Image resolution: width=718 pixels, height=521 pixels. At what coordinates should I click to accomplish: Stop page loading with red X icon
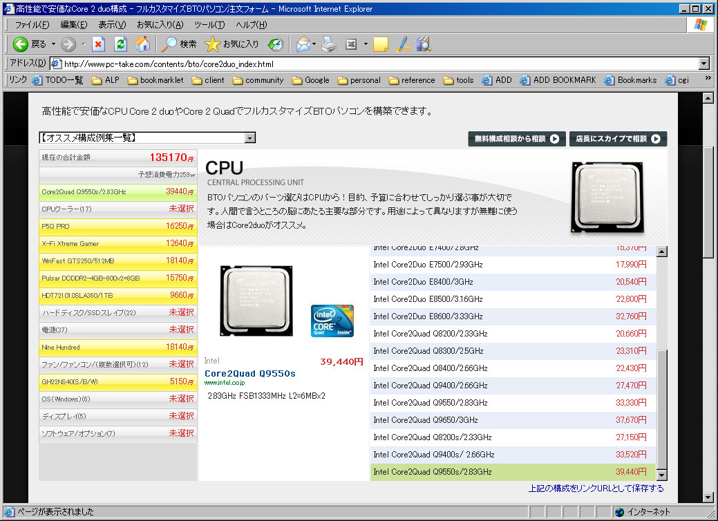pyautogui.click(x=98, y=44)
